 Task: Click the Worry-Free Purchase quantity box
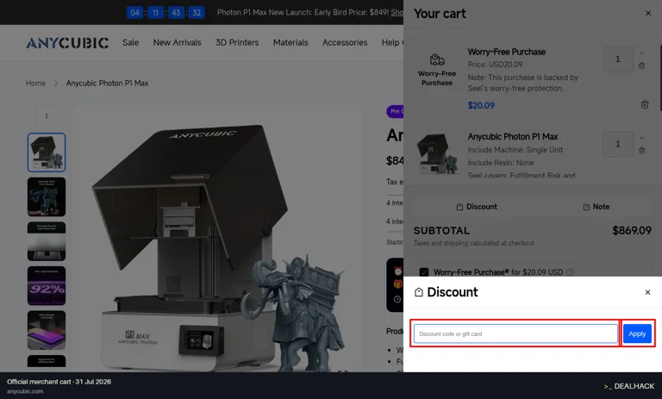coord(618,59)
